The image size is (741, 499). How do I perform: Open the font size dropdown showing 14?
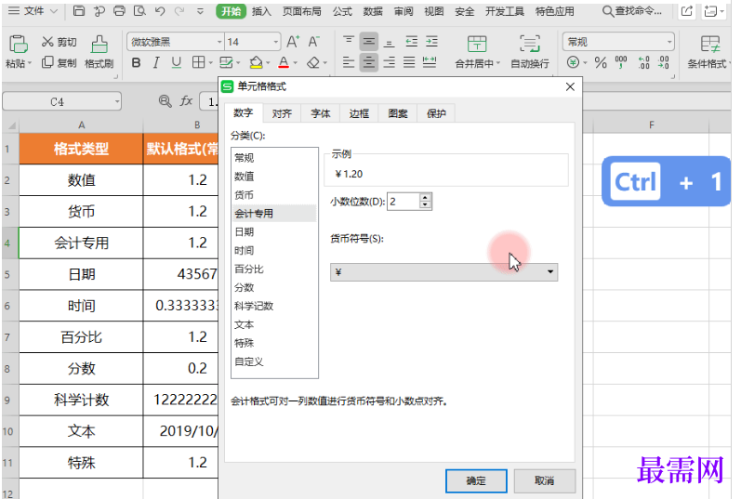(x=276, y=43)
